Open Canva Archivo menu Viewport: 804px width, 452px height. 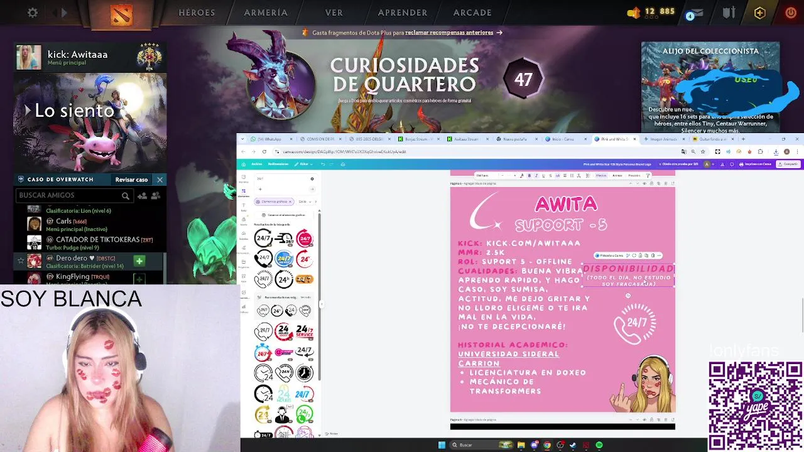click(x=257, y=164)
